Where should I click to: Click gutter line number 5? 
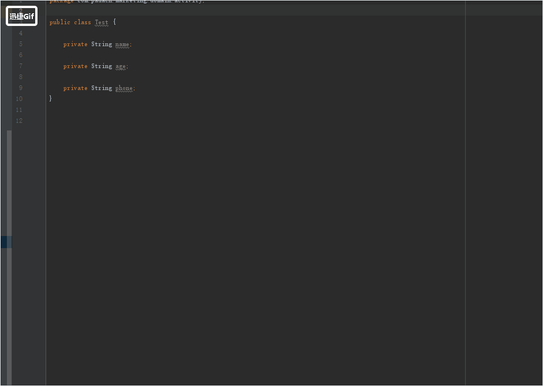point(20,44)
